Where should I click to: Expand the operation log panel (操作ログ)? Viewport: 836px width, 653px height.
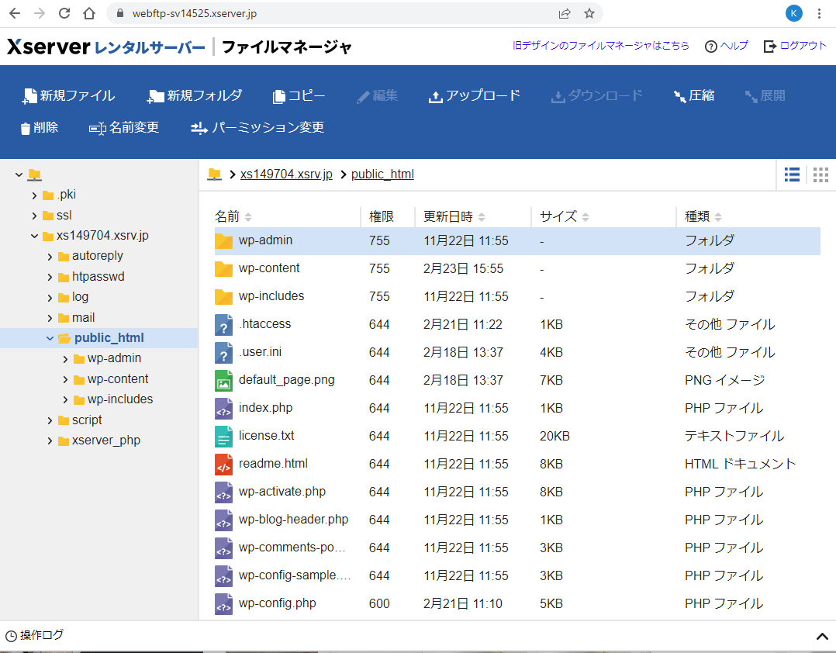pyautogui.click(x=822, y=637)
